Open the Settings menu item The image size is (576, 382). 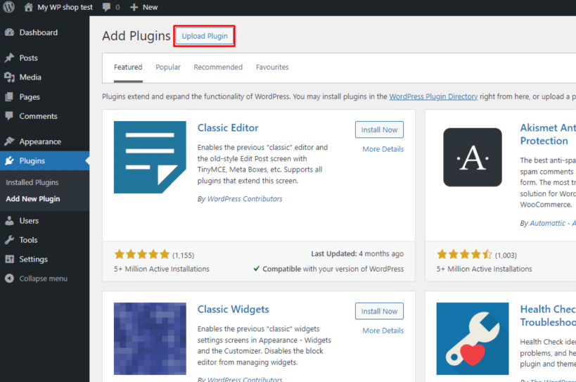[34, 259]
